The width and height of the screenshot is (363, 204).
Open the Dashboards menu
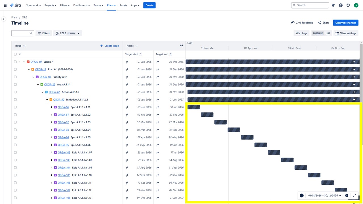click(81, 5)
